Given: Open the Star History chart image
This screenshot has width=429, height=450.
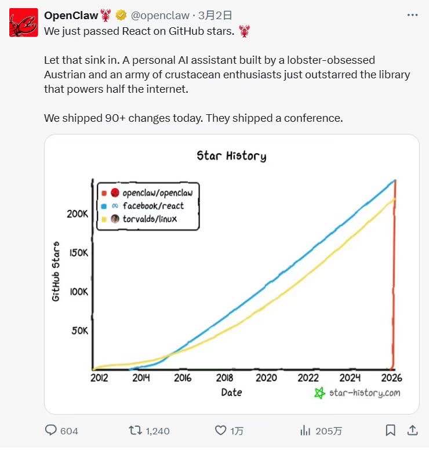Looking at the screenshot, I should pos(232,274).
